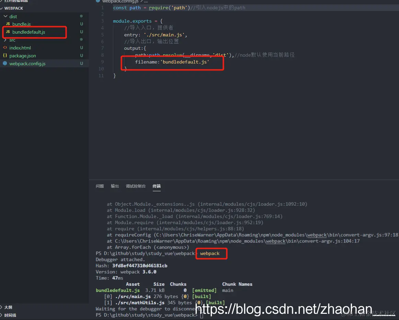
Task: Click the 'Time: 47ms' terminal line
Action: tap(110, 278)
